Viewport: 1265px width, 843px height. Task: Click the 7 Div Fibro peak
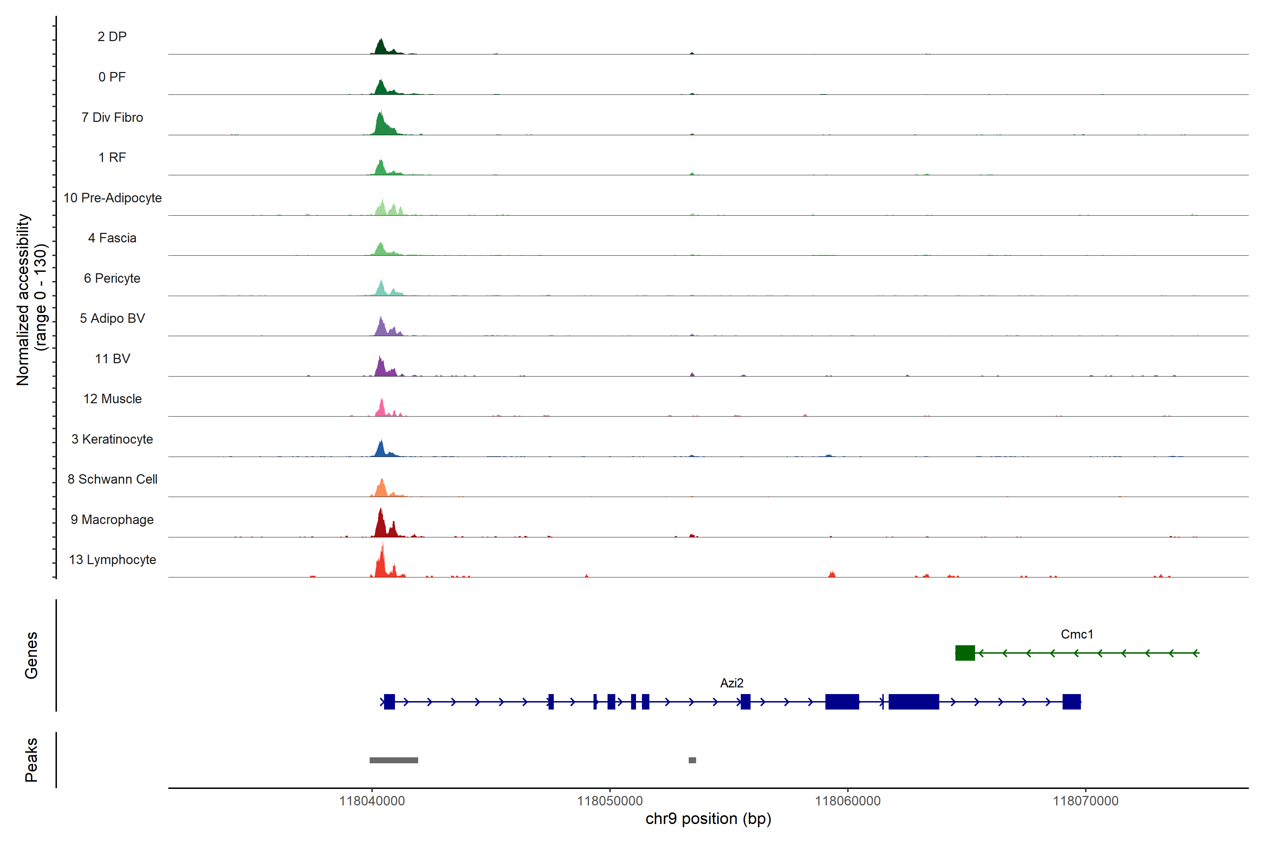381,125
